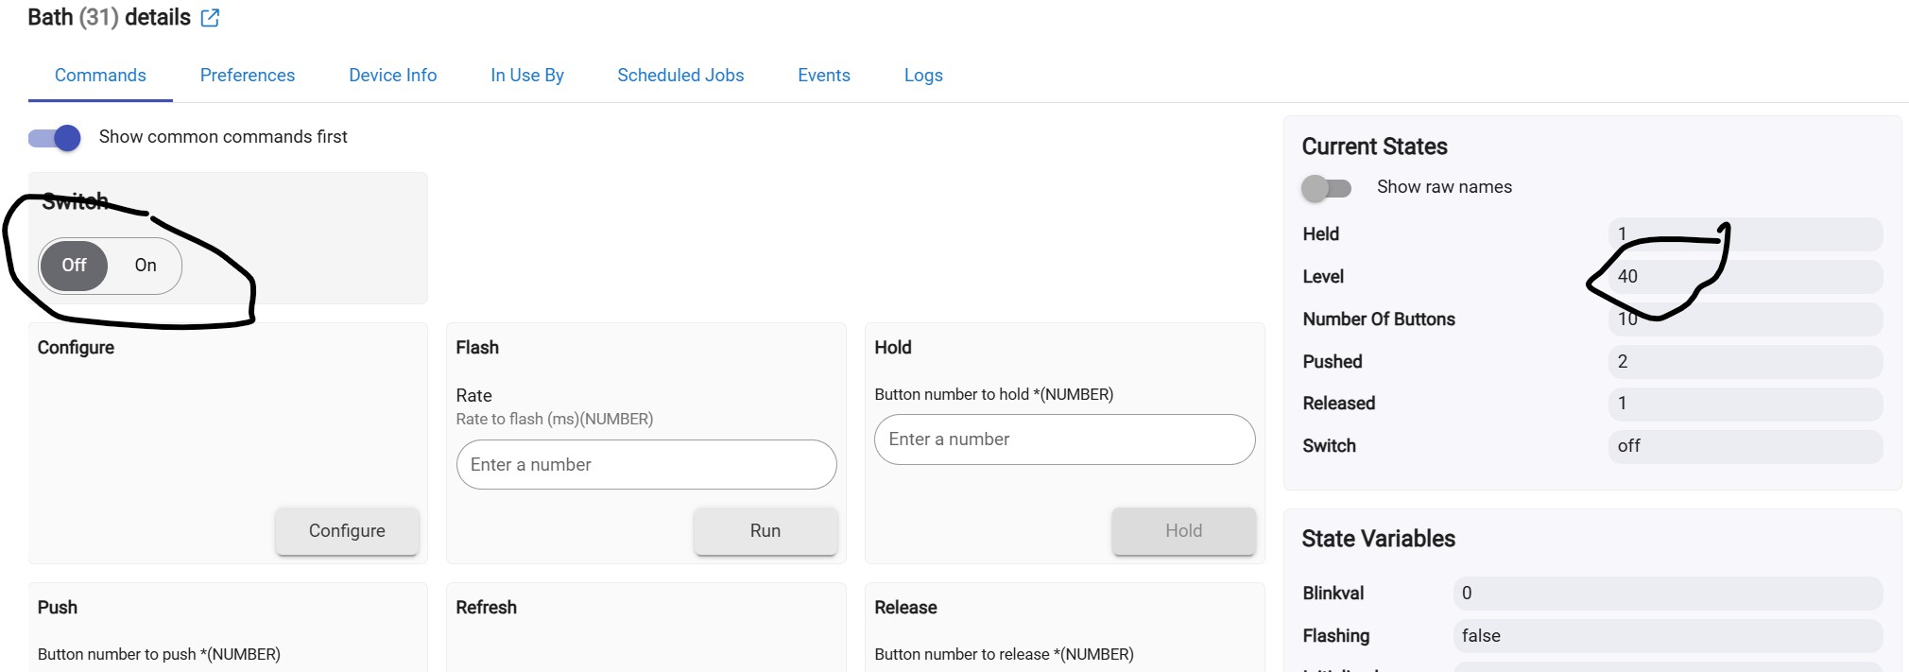Set the switch to Off

click(74, 266)
